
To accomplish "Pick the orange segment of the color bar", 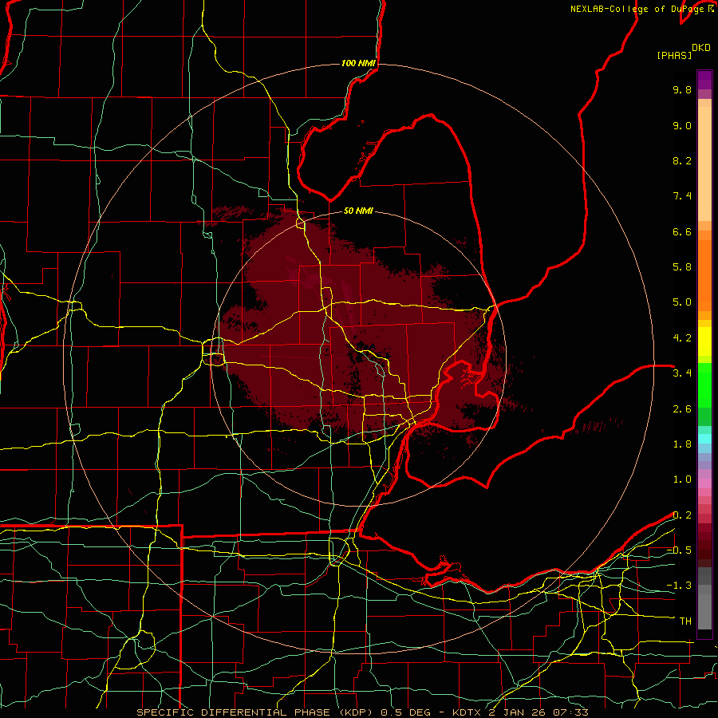I will (x=704, y=274).
